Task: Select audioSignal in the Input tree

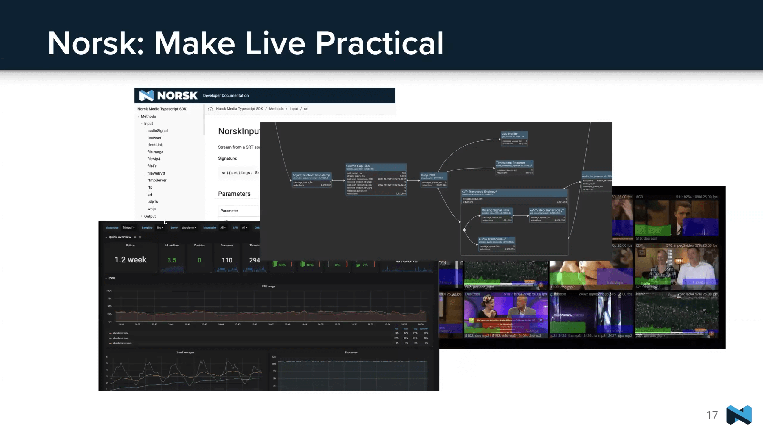Action: pos(157,130)
